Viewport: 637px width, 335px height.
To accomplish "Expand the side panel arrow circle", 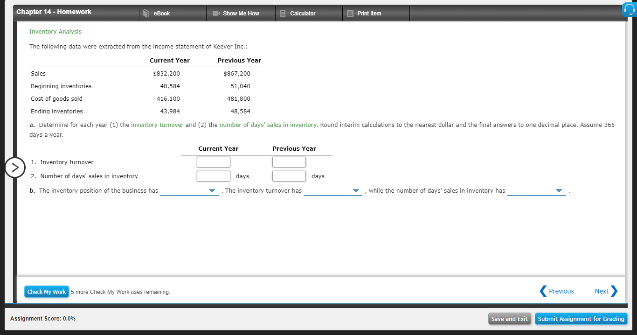I will click(15, 167).
